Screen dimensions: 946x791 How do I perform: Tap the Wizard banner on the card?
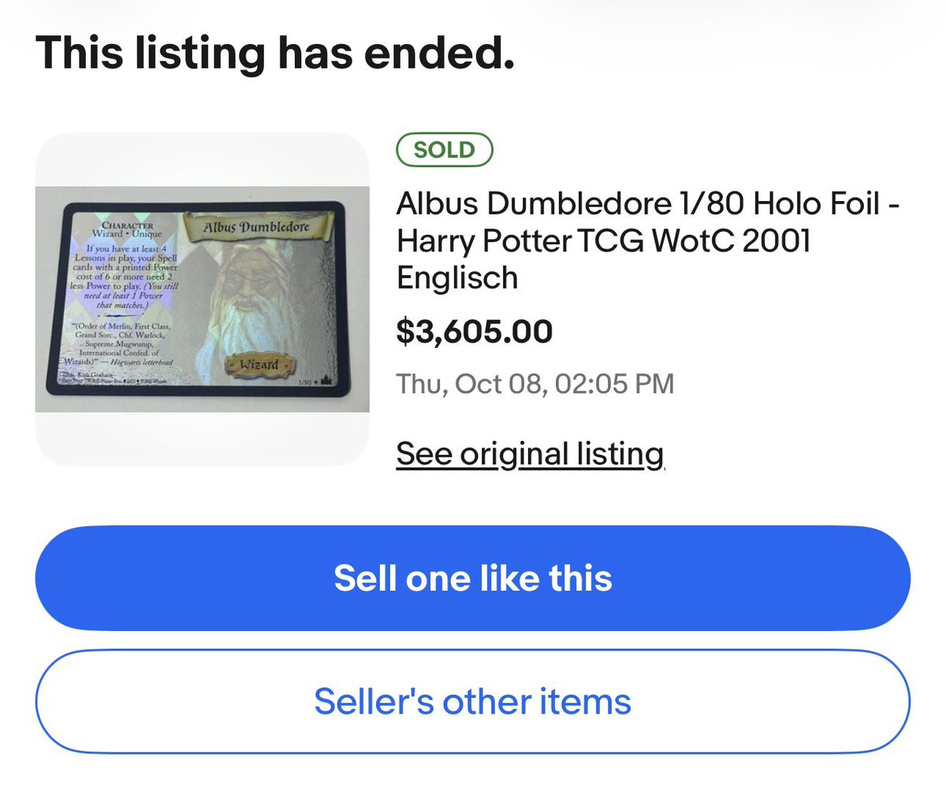click(259, 364)
